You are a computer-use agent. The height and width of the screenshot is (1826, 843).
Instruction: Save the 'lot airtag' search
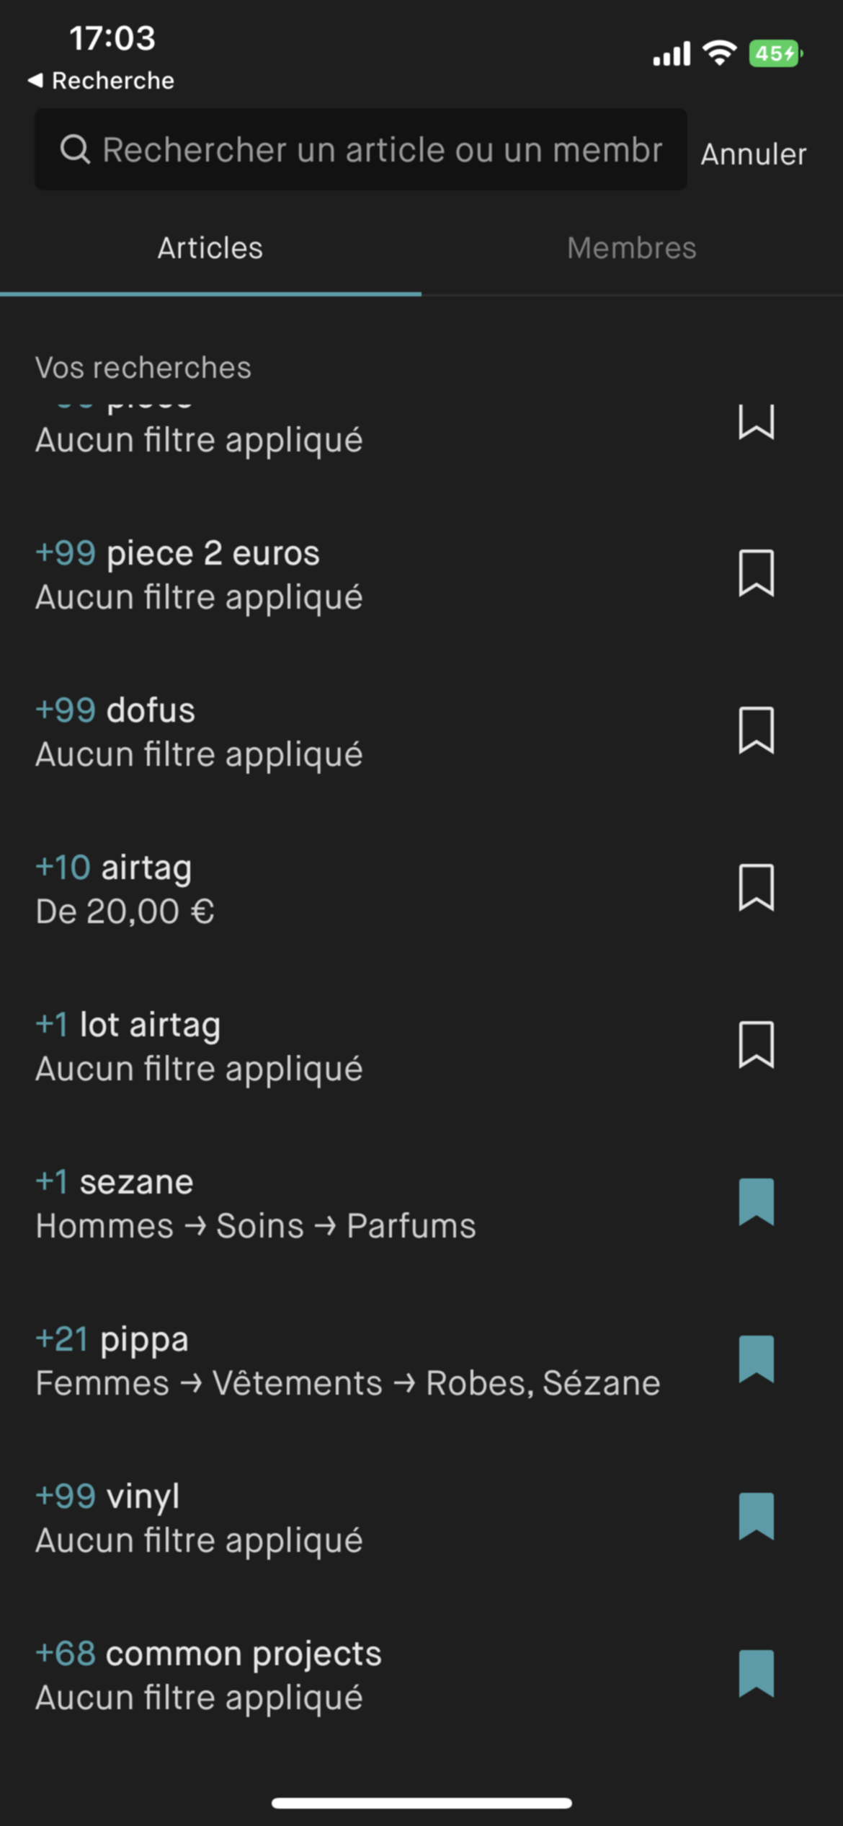(x=756, y=1045)
